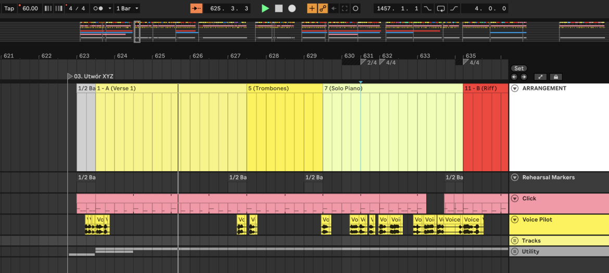Select the 1 - A (Verse 1) clip

coord(171,127)
